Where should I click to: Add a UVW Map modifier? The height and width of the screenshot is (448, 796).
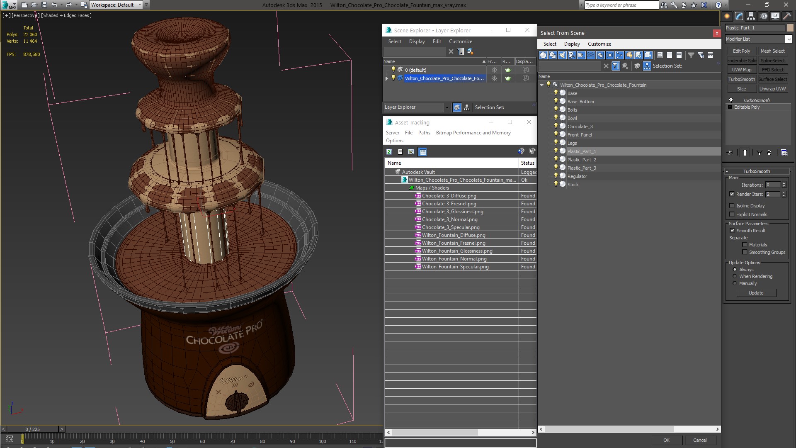[x=741, y=70]
